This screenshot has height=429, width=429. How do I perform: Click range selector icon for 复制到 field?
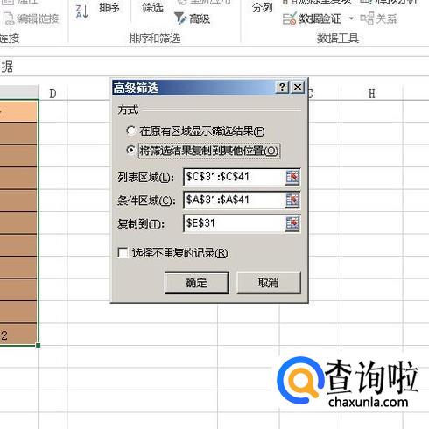[292, 223]
